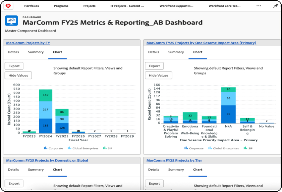Open Projects by One Sesame Impact Area link

pyautogui.click(x=201, y=43)
